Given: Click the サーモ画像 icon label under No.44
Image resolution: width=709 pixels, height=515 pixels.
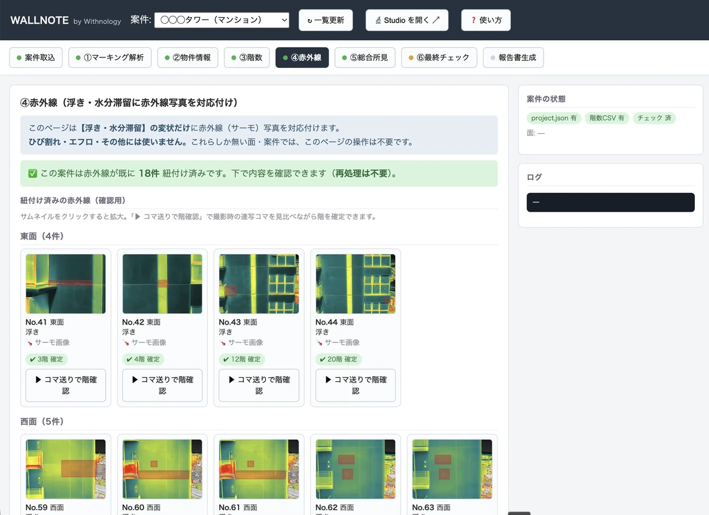Looking at the screenshot, I should (338, 342).
